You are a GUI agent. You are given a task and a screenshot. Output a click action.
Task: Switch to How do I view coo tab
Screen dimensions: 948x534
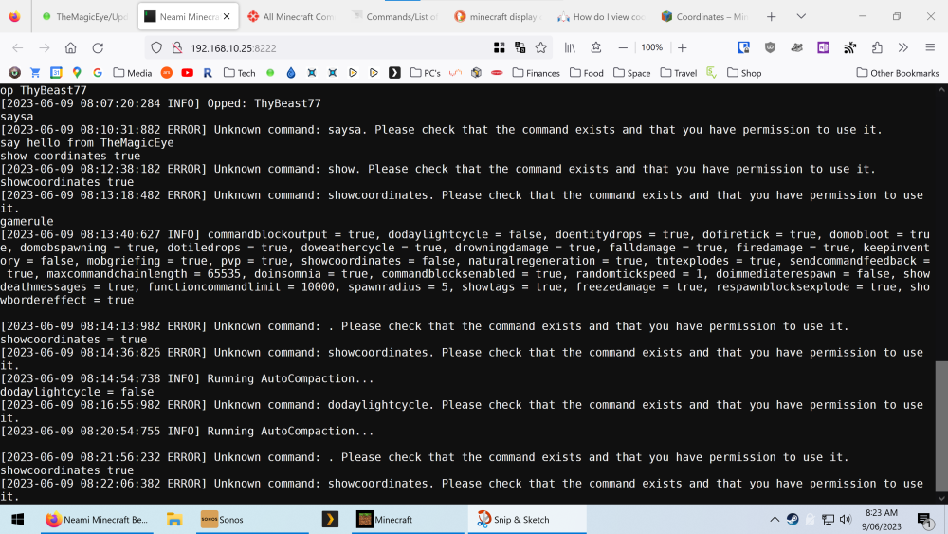[x=602, y=17]
